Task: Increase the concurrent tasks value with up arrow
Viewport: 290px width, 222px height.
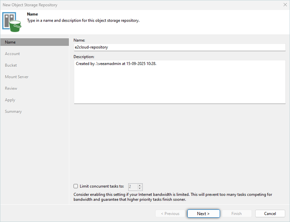Action: [x=140, y=185]
